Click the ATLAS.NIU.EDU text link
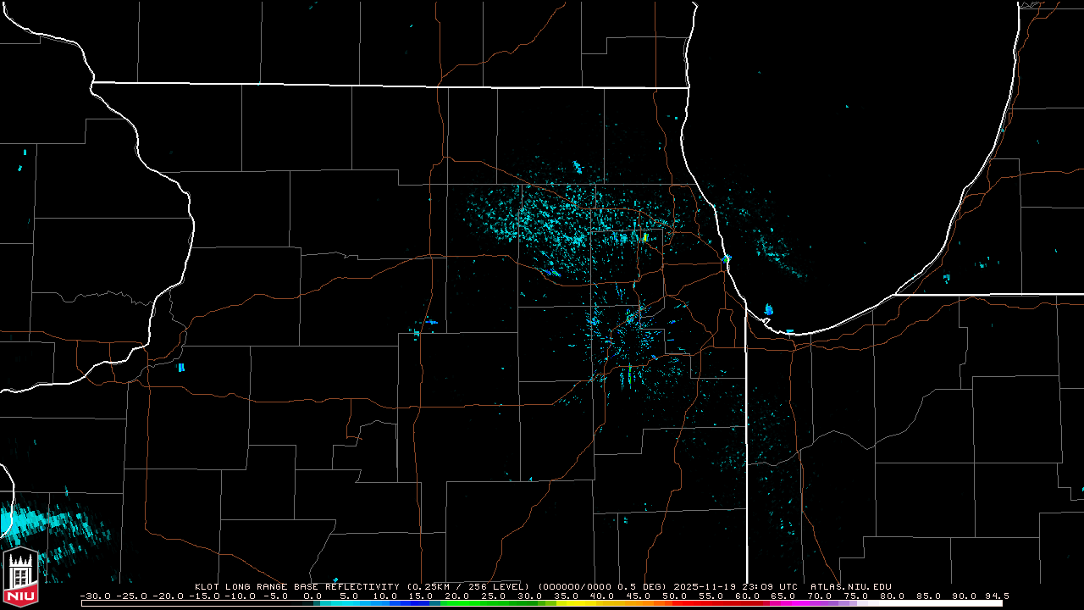 coord(850,586)
